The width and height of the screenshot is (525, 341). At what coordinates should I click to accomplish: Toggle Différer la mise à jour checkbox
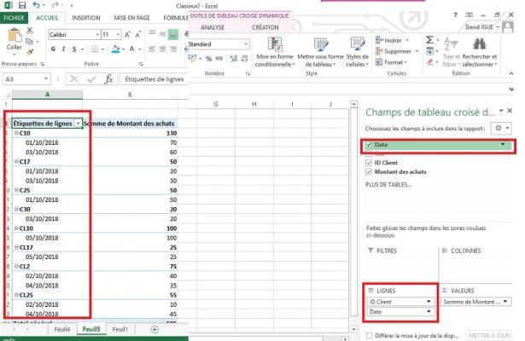click(x=369, y=335)
